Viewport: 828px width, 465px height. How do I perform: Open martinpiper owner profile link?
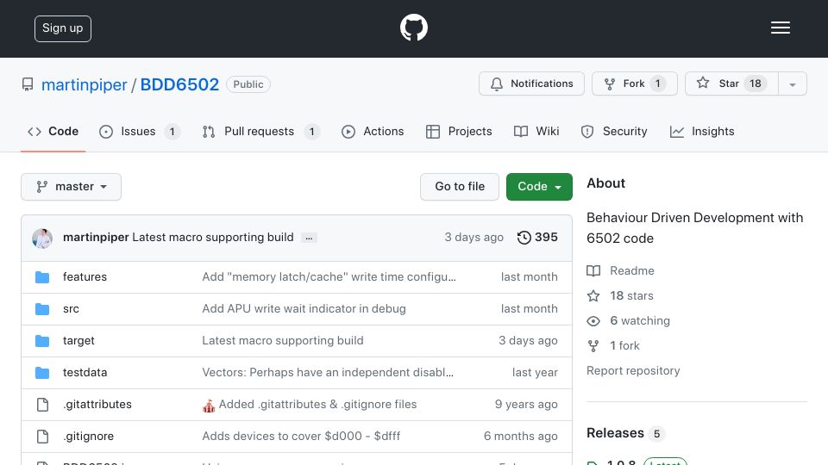(x=84, y=84)
